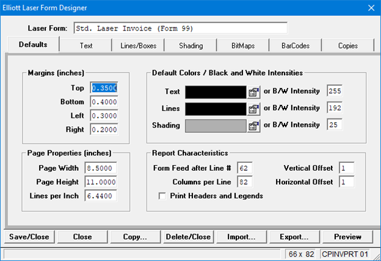This screenshot has width=381, height=261.
Task: Switch to the Text tab
Action: point(86,46)
